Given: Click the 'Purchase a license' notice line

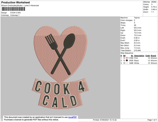Looking at the screenshot, I should [x=31, y=120].
